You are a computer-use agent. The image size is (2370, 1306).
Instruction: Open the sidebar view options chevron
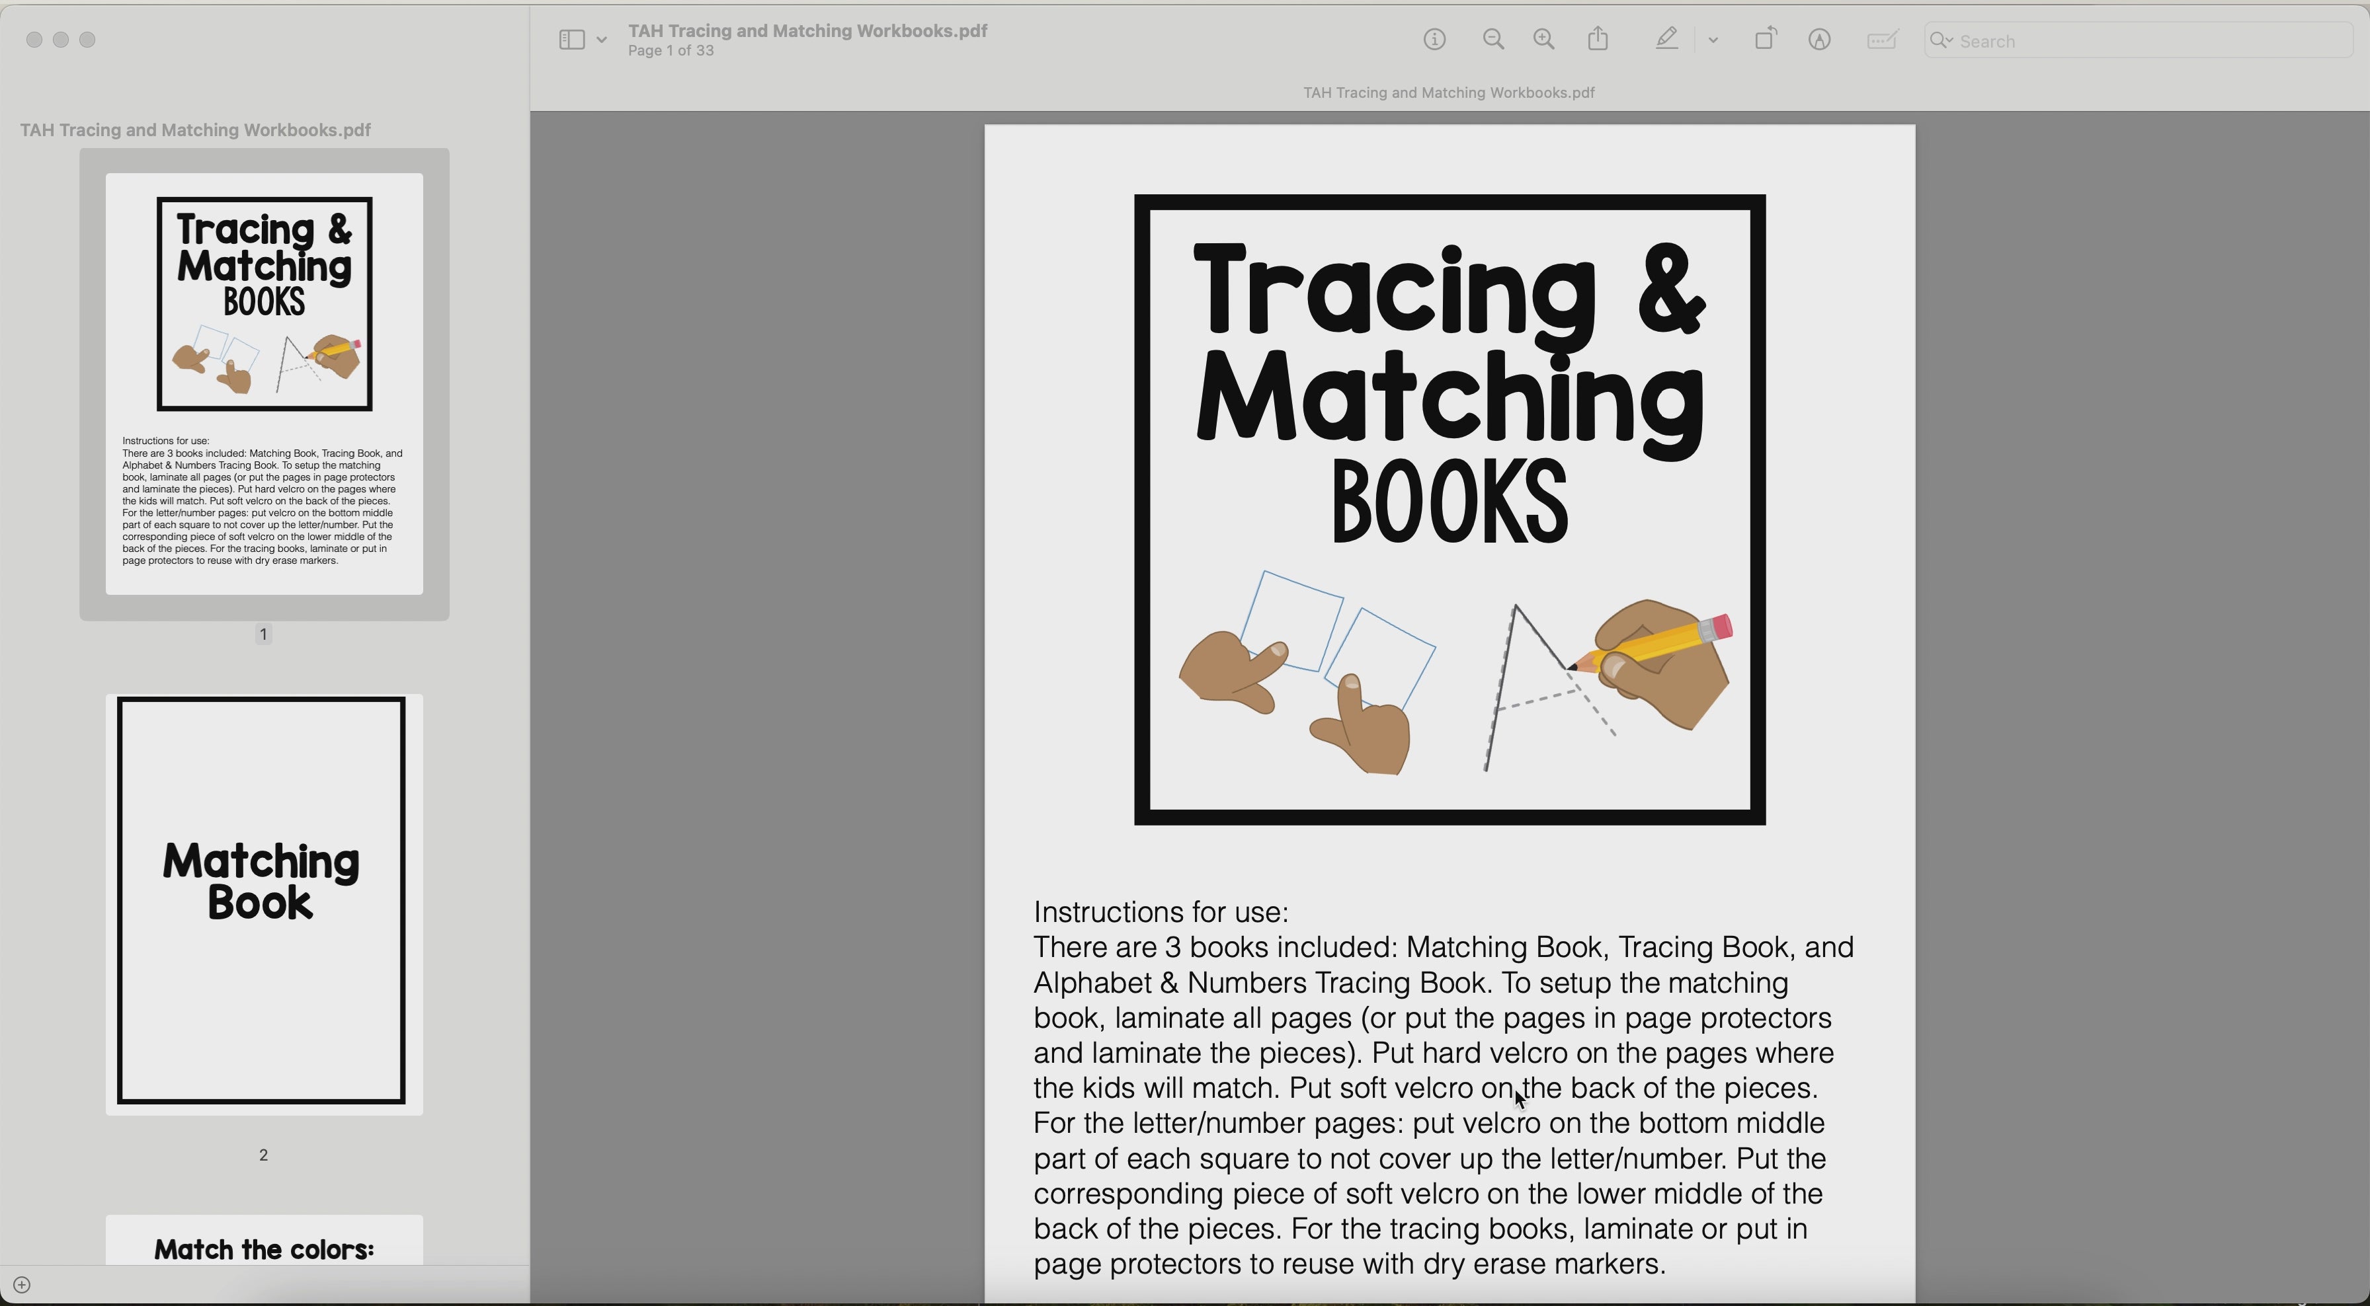point(602,40)
